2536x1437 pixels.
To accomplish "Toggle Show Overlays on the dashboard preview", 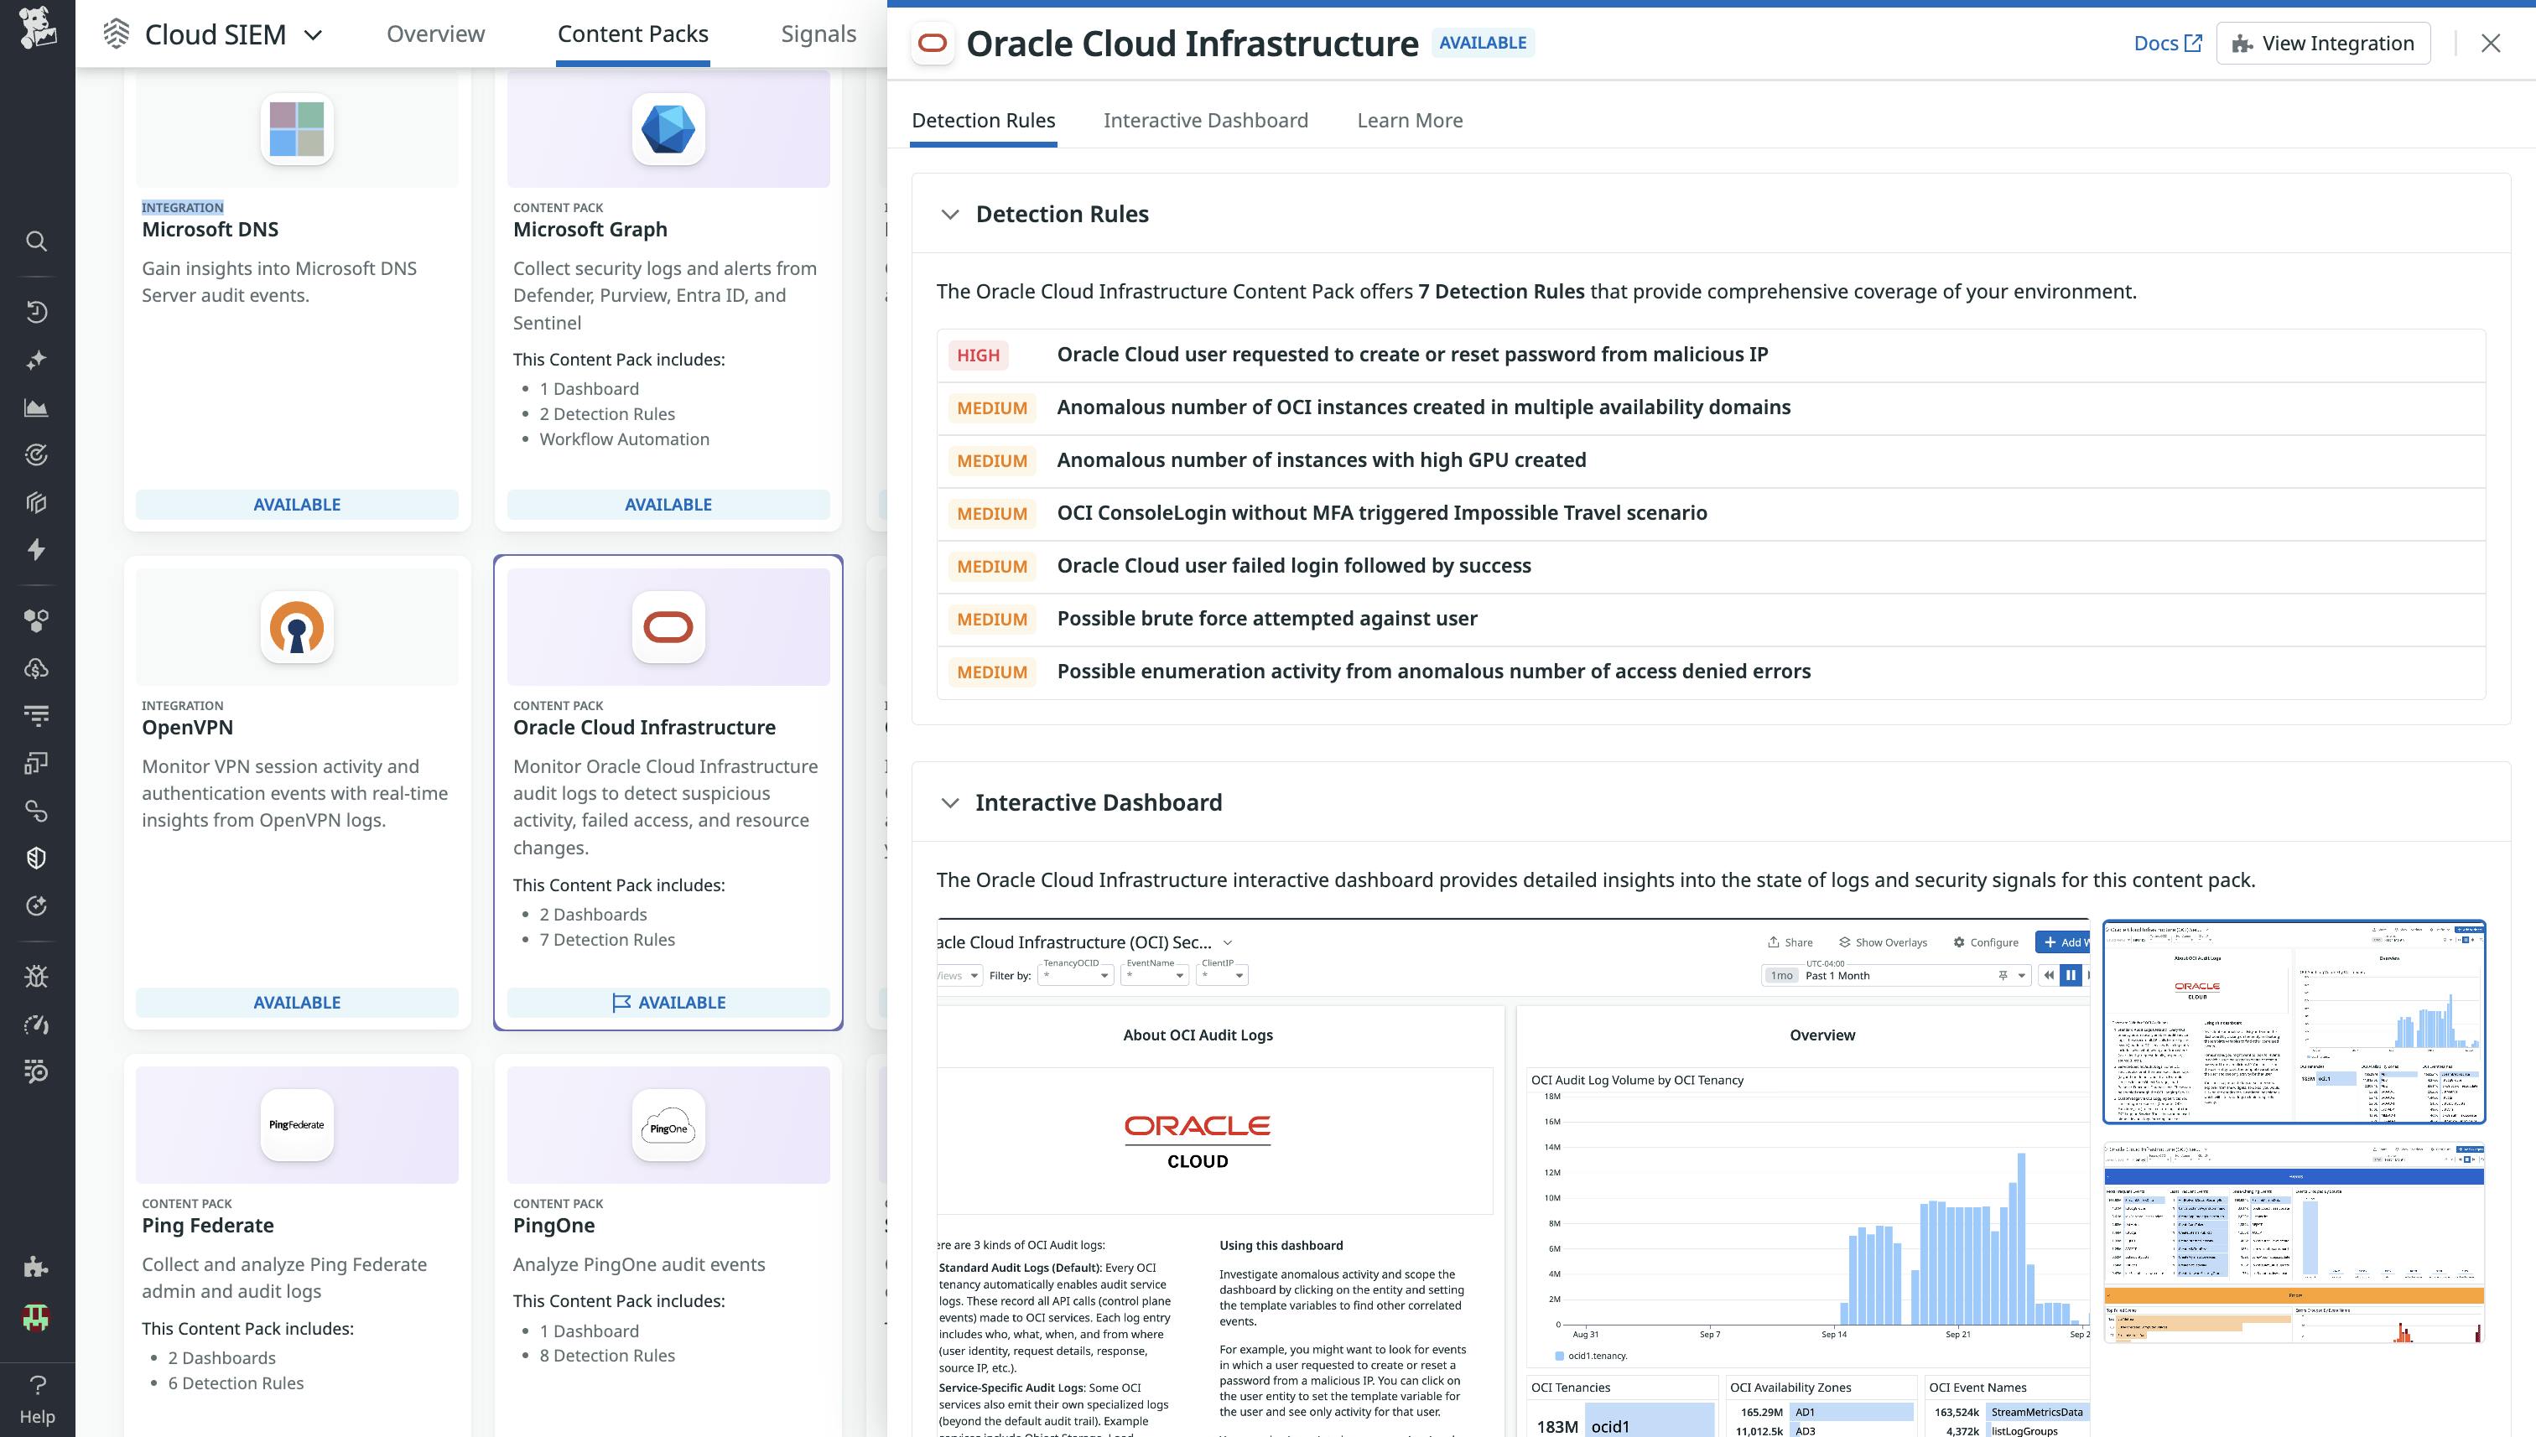I will [1882, 942].
